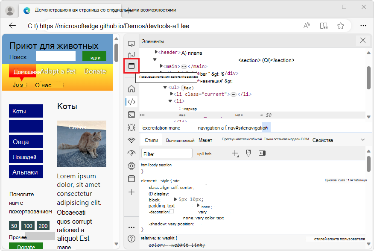Select Лошадей category link
Image resolution: width=374 pixels, height=251 pixels.
pyautogui.click(x=26, y=157)
